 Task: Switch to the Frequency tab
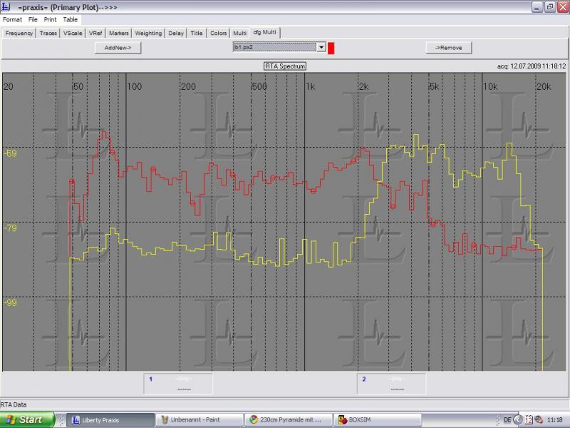pyautogui.click(x=19, y=33)
